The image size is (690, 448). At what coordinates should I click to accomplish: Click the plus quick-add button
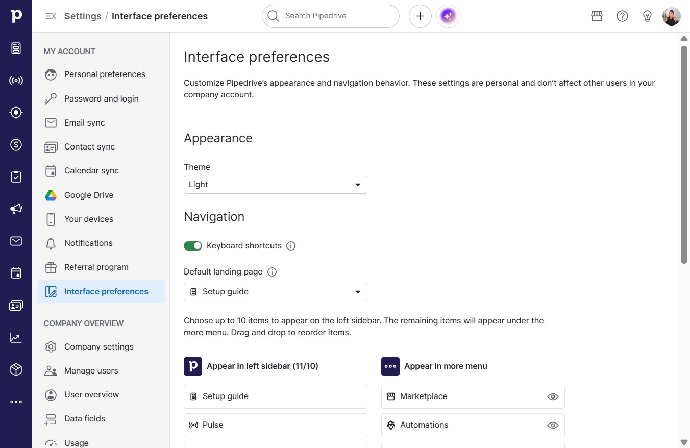click(420, 16)
